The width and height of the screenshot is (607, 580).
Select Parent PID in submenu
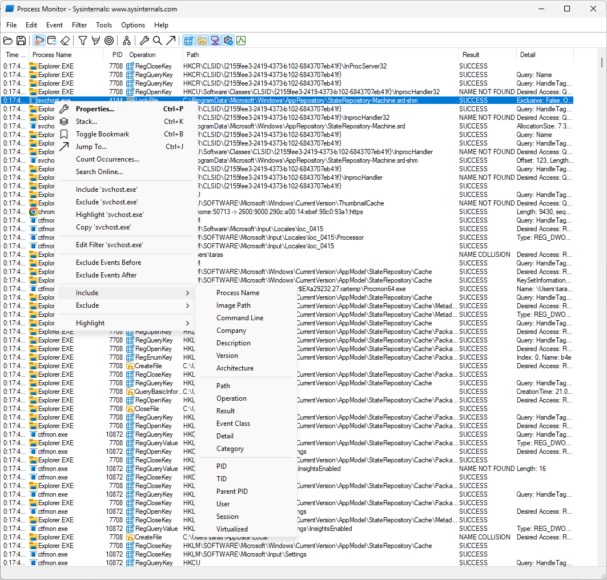pos(246,492)
